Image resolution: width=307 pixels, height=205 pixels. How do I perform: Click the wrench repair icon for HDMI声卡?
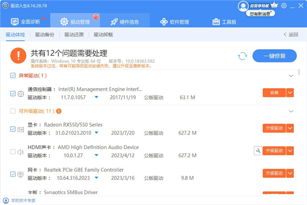pyautogui.click(x=258, y=151)
